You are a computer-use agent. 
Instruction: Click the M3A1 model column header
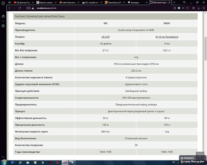click(167, 23)
